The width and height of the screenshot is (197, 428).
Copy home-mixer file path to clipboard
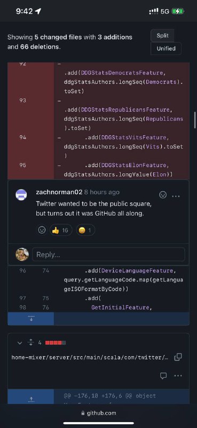(178, 357)
